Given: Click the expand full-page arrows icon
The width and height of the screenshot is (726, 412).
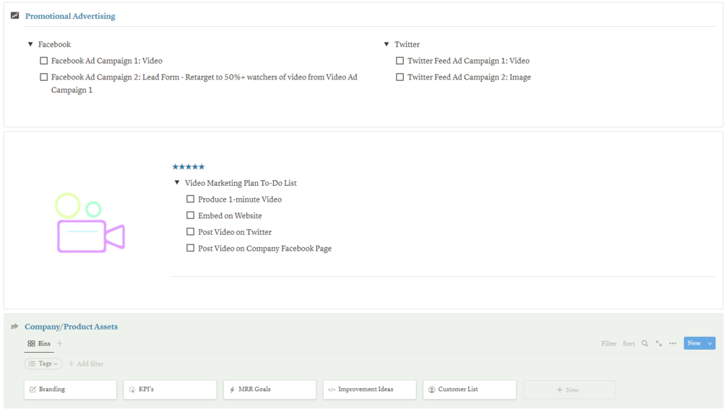Looking at the screenshot, I should pyautogui.click(x=659, y=343).
